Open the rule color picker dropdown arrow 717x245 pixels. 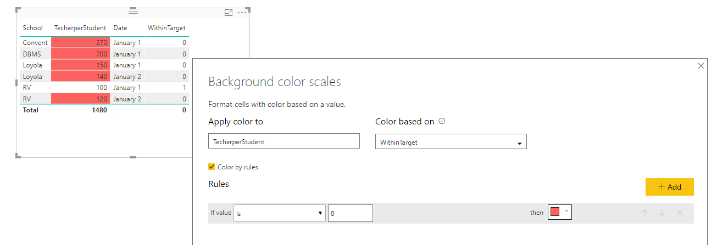[x=566, y=212]
